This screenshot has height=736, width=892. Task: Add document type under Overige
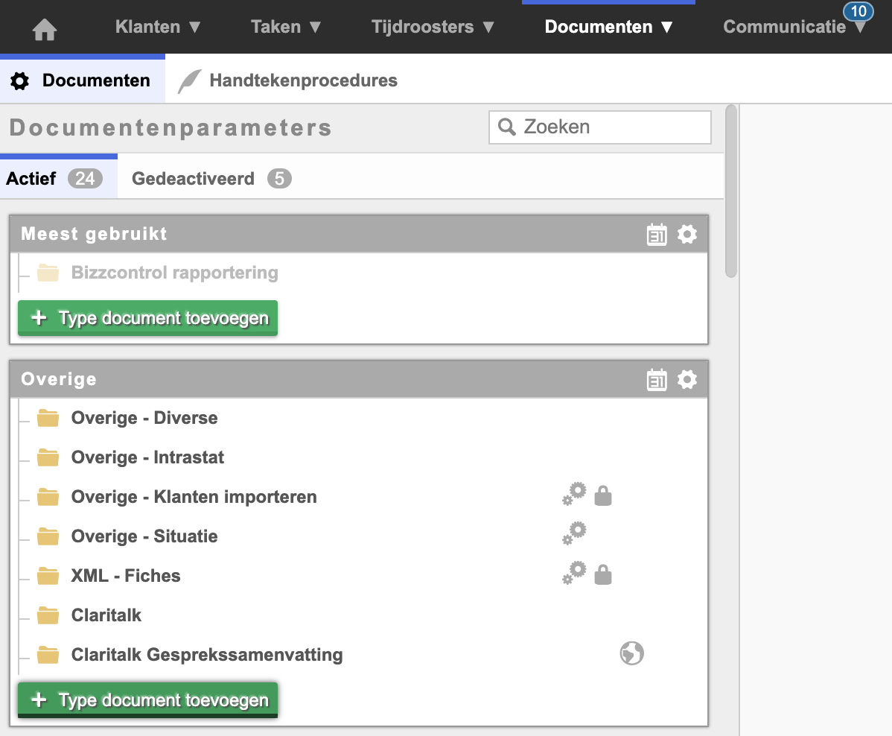(147, 700)
